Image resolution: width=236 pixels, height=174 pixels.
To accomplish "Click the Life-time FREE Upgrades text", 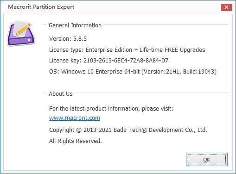I will (172, 50).
